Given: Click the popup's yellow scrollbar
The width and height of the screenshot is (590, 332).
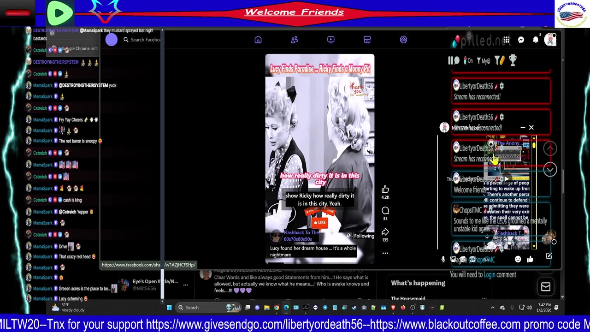Looking at the screenshot, I should click(x=534, y=192).
